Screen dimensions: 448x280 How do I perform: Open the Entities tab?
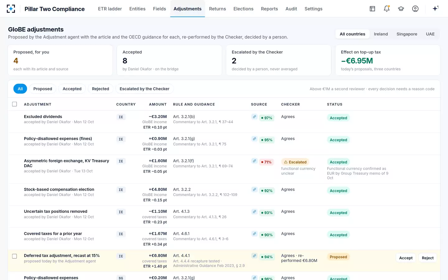click(x=138, y=9)
